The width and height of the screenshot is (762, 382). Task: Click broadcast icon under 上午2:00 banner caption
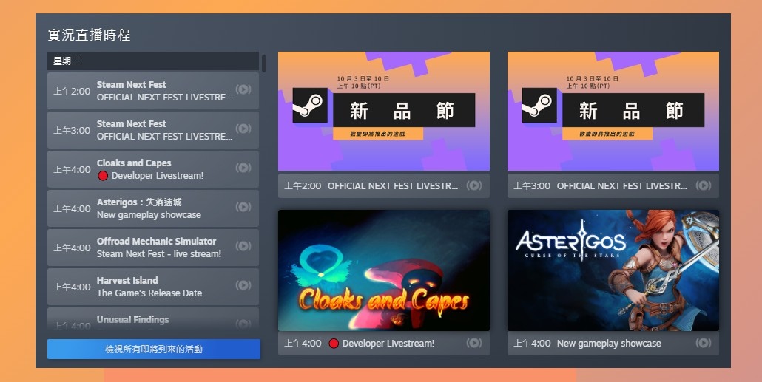pos(474,185)
